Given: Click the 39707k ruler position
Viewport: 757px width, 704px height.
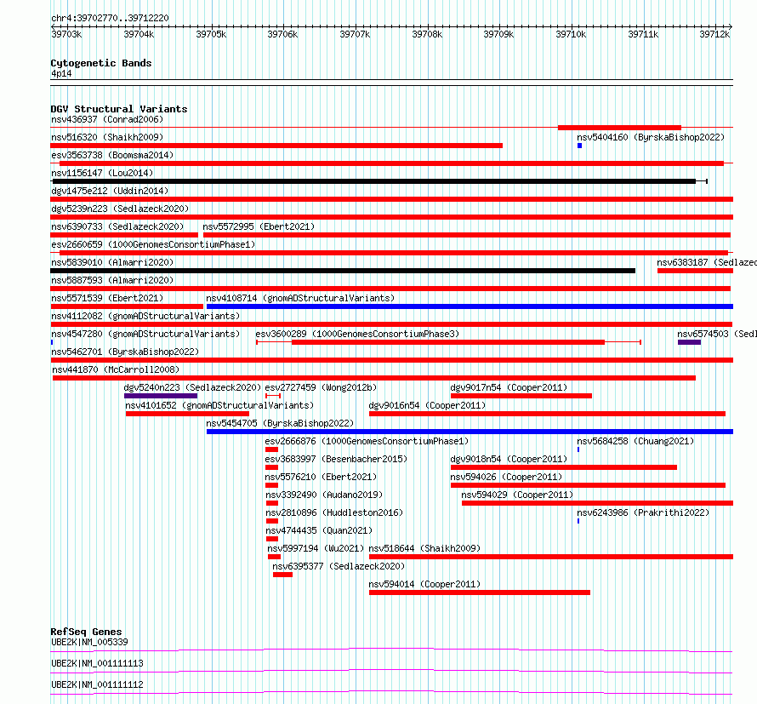Looking at the screenshot, I should [355, 34].
